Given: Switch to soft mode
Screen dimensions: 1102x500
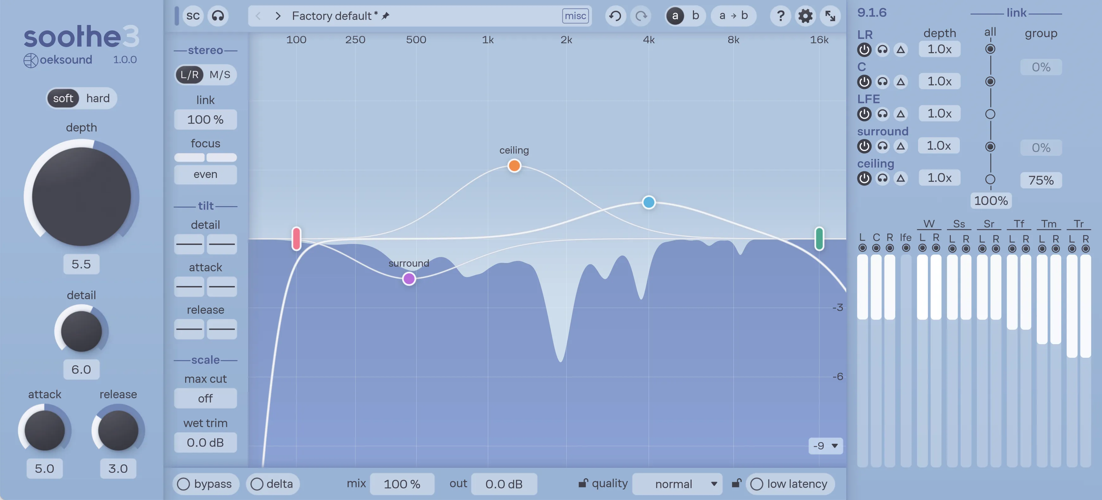Looking at the screenshot, I should pos(63,98).
